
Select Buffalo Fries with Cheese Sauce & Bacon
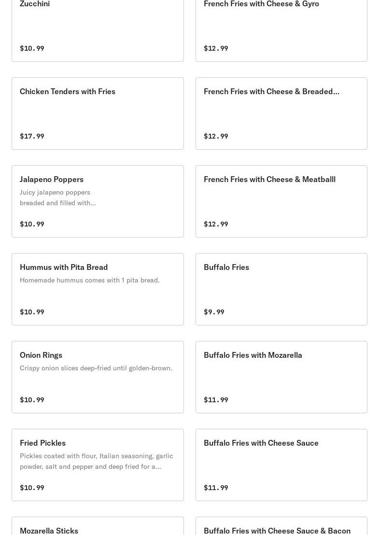point(277,530)
